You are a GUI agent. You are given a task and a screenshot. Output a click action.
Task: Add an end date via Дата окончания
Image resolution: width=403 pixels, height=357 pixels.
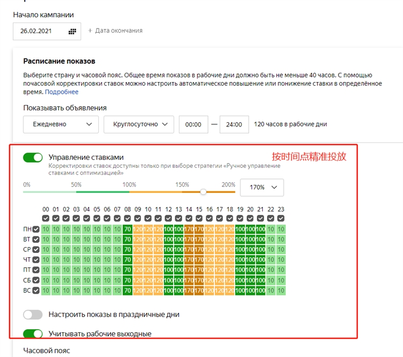pyautogui.click(x=115, y=31)
